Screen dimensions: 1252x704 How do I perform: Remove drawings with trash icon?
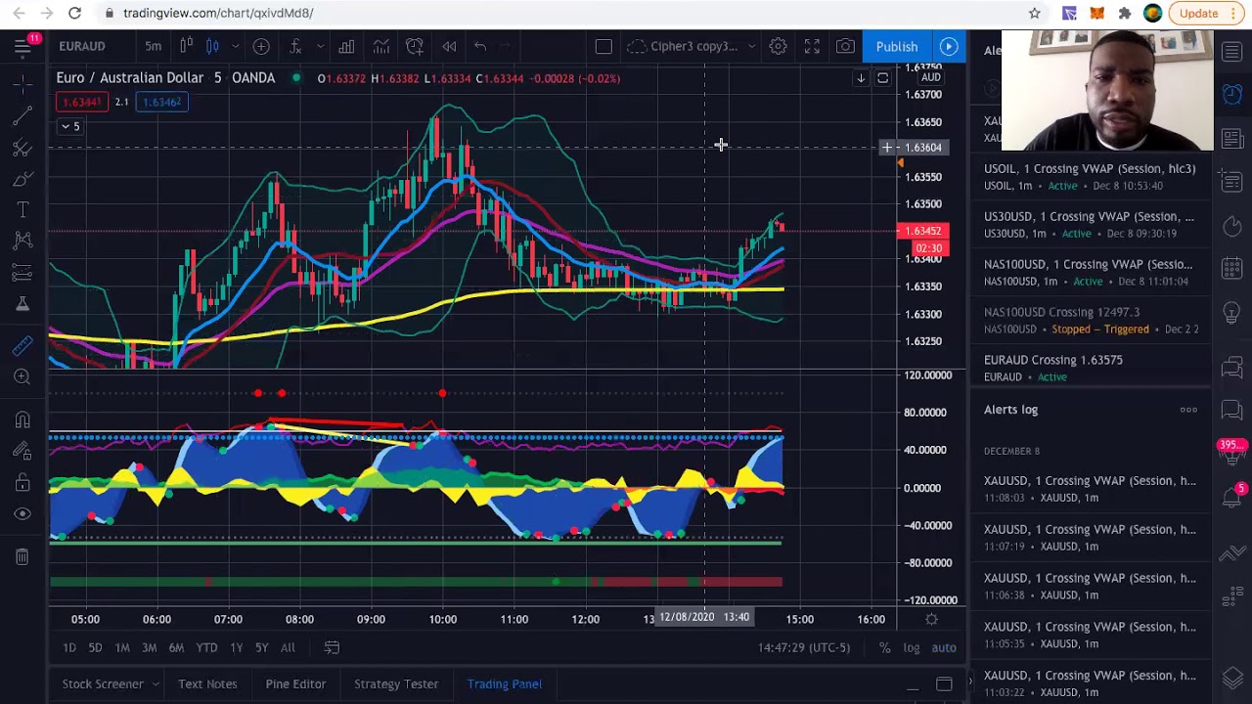click(22, 556)
